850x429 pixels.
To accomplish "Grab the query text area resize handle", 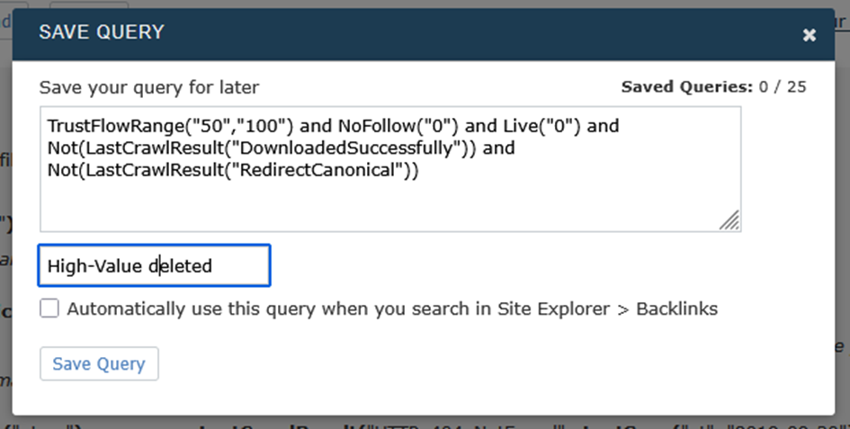I will (729, 221).
